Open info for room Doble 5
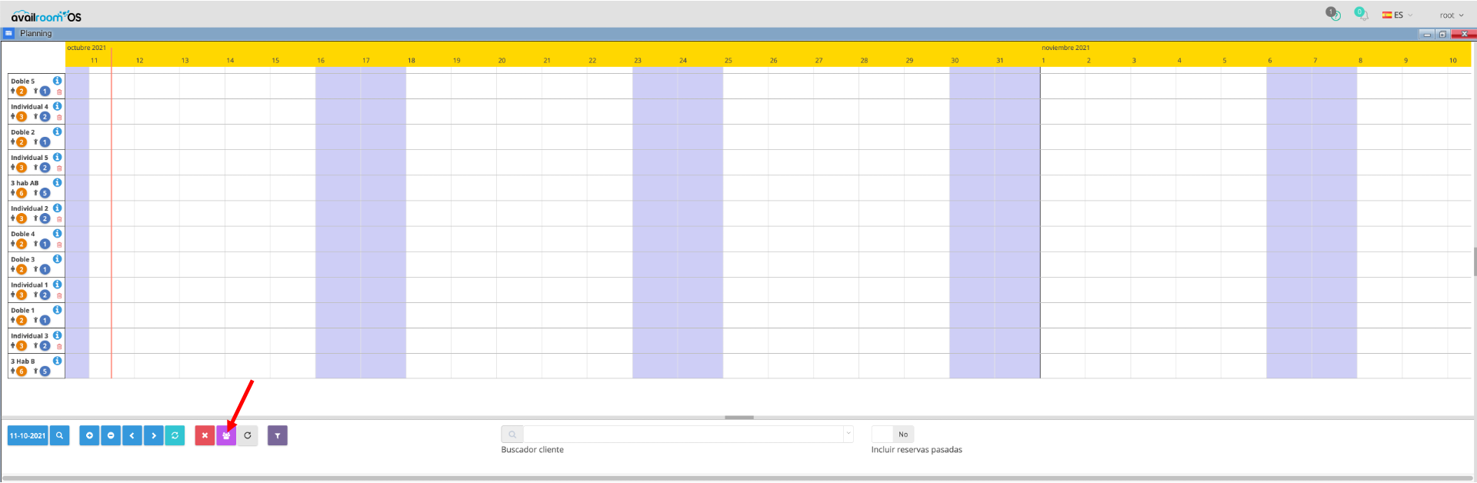 click(57, 81)
